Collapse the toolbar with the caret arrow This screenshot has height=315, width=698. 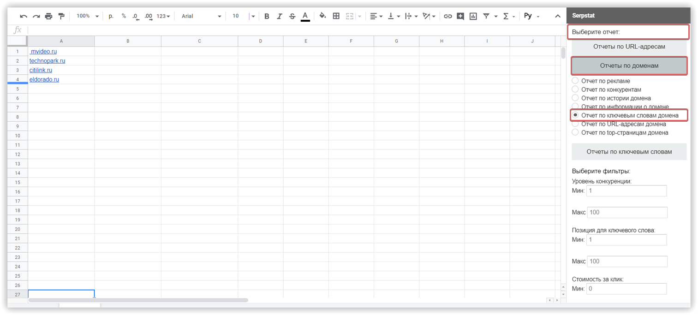click(558, 16)
